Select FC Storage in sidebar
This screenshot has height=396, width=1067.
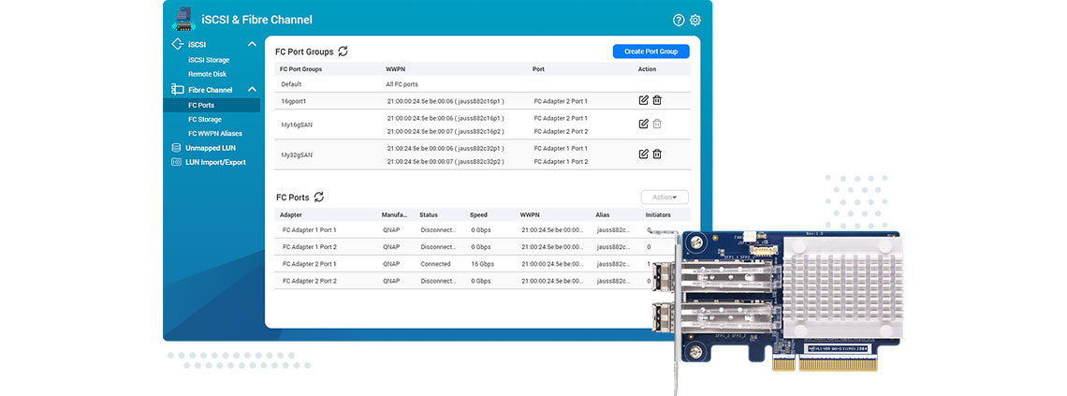(205, 120)
